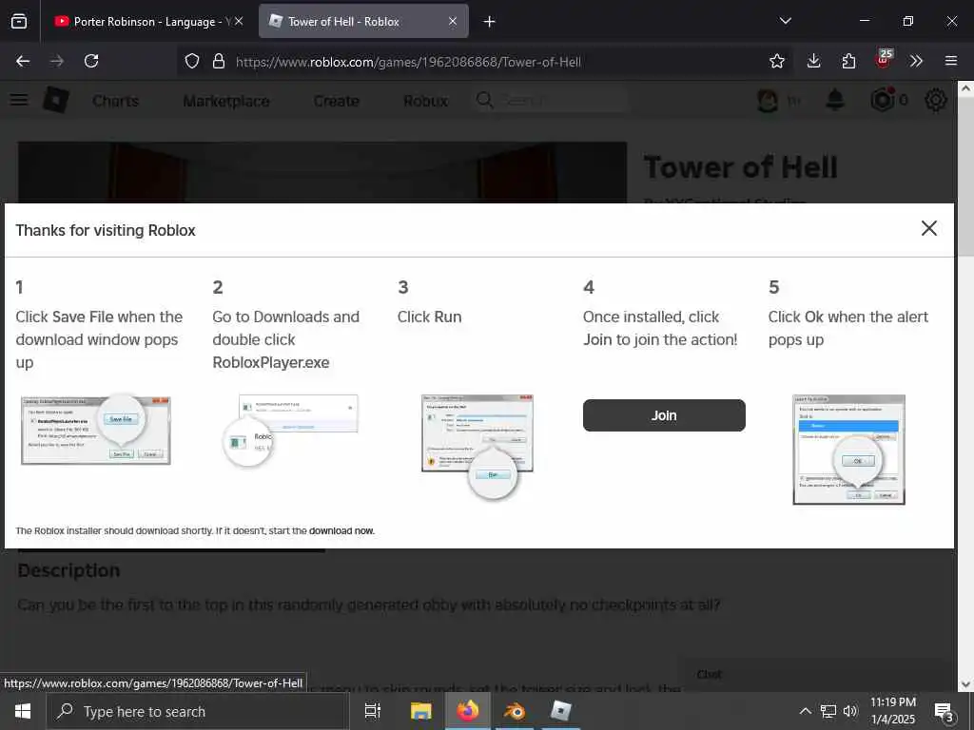Open the Marketplace menu item
The width and height of the screenshot is (974, 730).
point(226,101)
